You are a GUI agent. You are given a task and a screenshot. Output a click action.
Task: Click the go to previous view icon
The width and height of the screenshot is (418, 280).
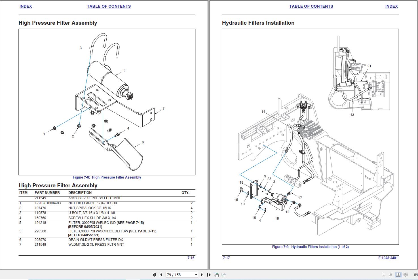click(x=216, y=275)
